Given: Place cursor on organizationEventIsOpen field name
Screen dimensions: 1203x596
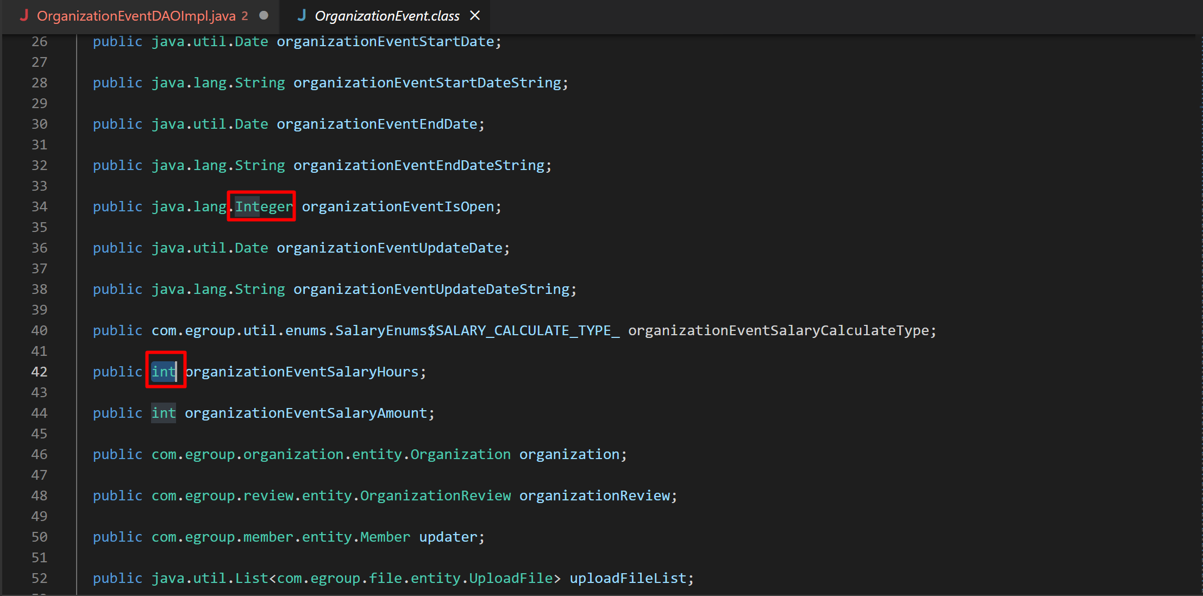Looking at the screenshot, I should pos(400,206).
